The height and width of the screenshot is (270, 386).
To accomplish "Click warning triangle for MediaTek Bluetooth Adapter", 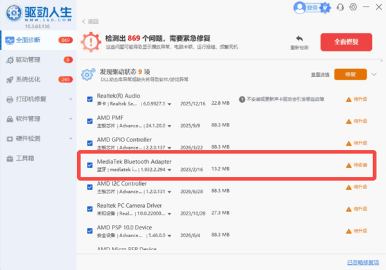I will tap(349, 165).
